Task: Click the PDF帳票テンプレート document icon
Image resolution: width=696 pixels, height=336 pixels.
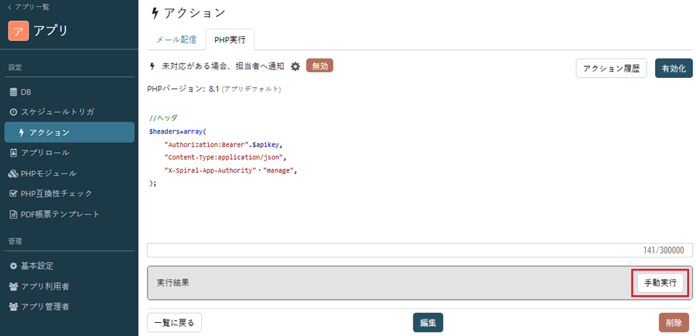Action: tap(13, 214)
